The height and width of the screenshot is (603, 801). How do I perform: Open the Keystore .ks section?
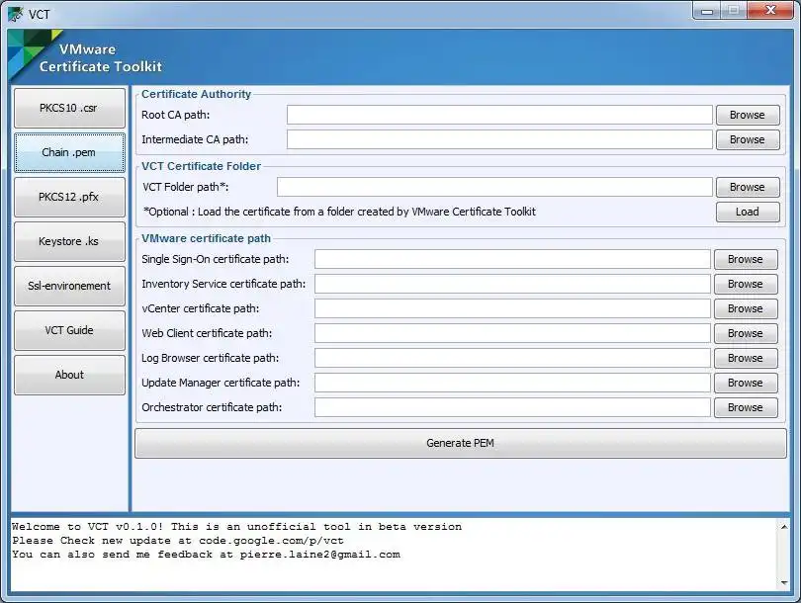69,241
